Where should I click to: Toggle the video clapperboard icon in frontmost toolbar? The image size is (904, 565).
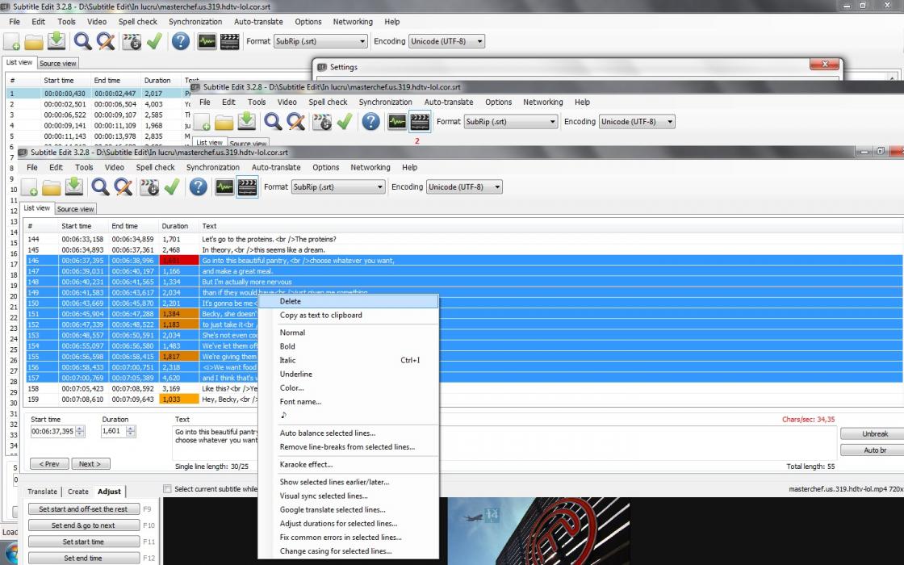(247, 187)
